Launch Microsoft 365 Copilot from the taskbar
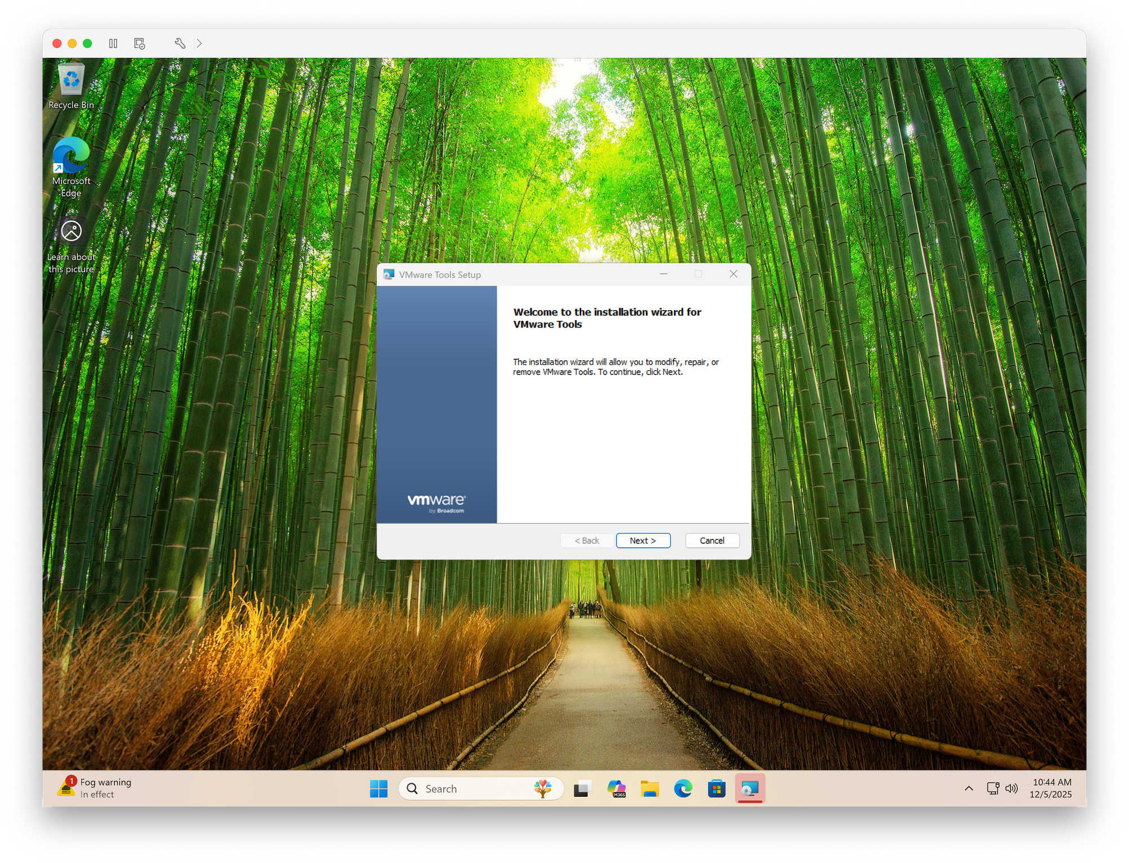Image resolution: width=1129 pixels, height=863 pixels. [616, 788]
